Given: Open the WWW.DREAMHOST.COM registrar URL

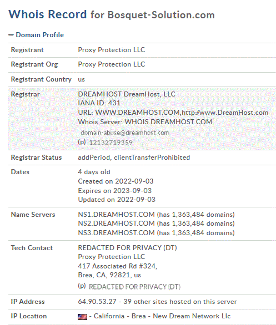Looking at the screenshot, I should click(x=137, y=113).
